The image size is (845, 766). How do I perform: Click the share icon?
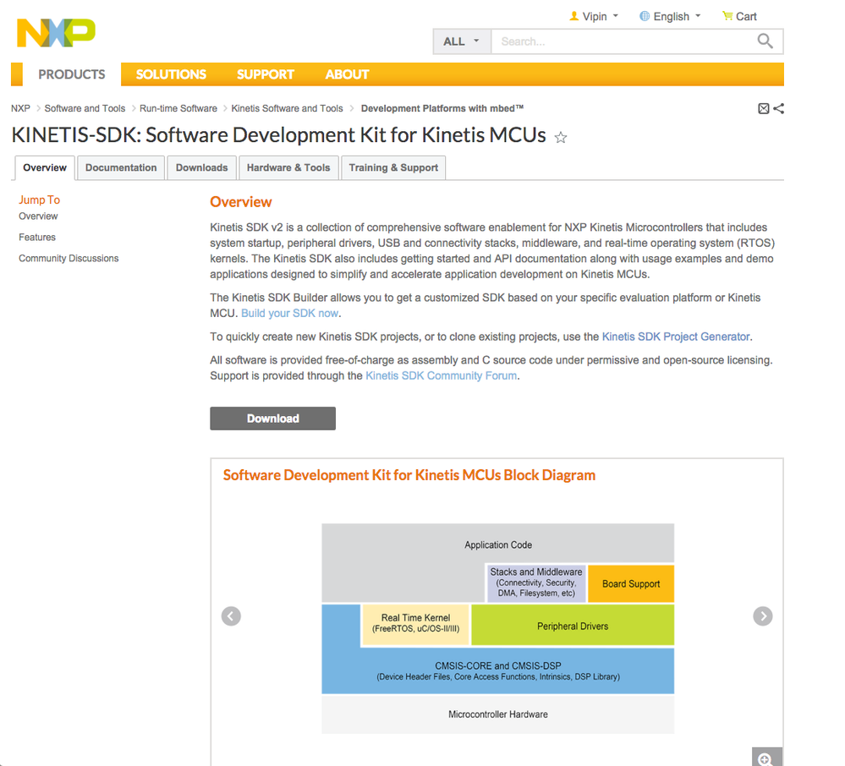(x=779, y=109)
